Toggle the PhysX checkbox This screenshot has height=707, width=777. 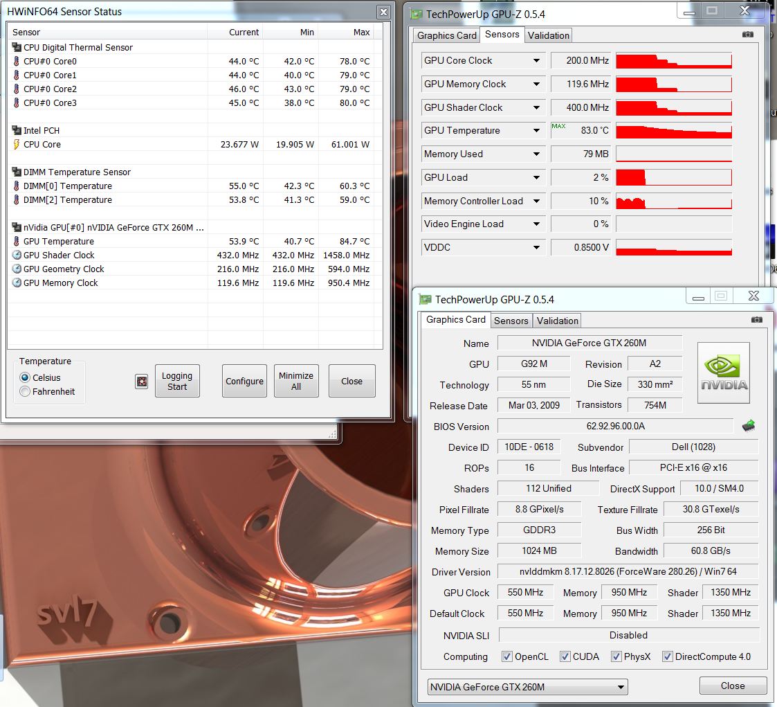(x=616, y=656)
